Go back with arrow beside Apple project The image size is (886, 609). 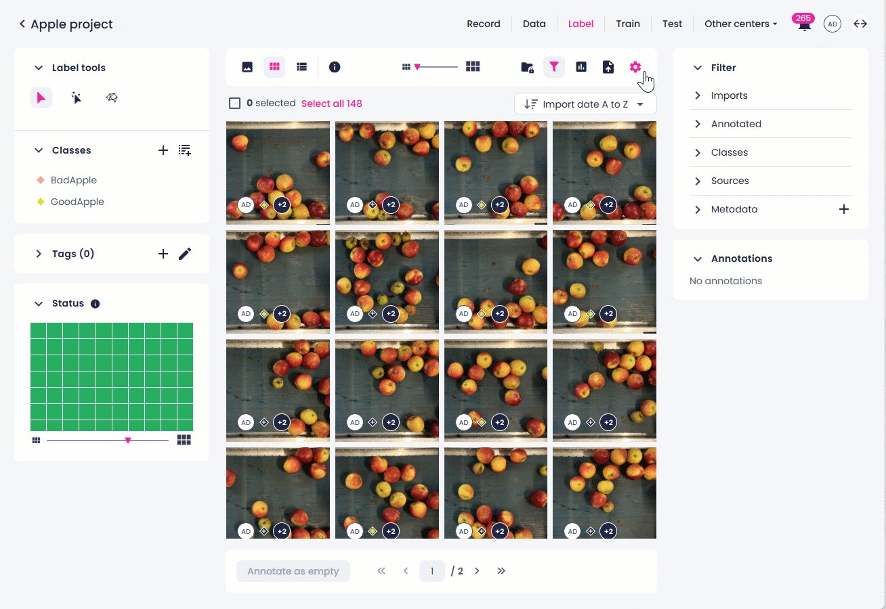pos(22,24)
